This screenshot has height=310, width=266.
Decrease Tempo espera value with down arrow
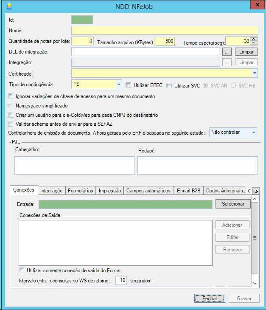tap(254, 43)
